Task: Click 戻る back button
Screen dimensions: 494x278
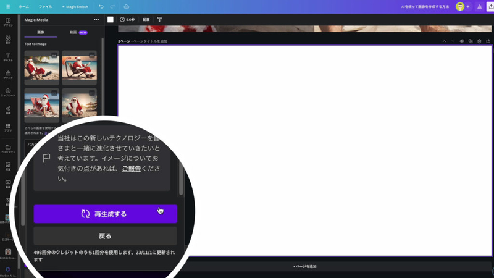Action: point(105,236)
